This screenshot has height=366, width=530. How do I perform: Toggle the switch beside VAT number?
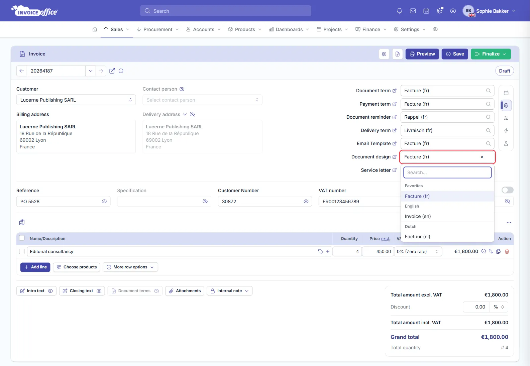tap(508, 190)
